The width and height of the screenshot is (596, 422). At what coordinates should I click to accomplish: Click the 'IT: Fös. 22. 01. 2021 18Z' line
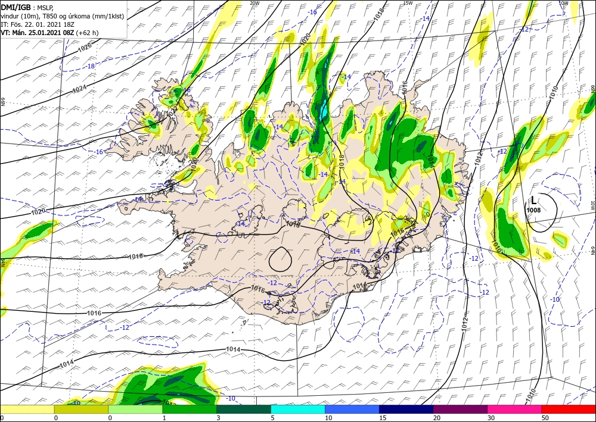[37, 24]
